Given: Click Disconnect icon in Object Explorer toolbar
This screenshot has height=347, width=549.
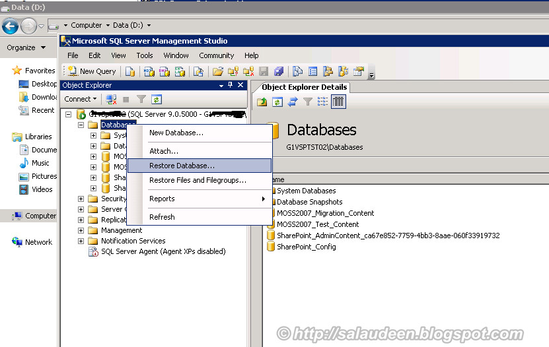Looking at the screenshot, I should coord(111,99).
